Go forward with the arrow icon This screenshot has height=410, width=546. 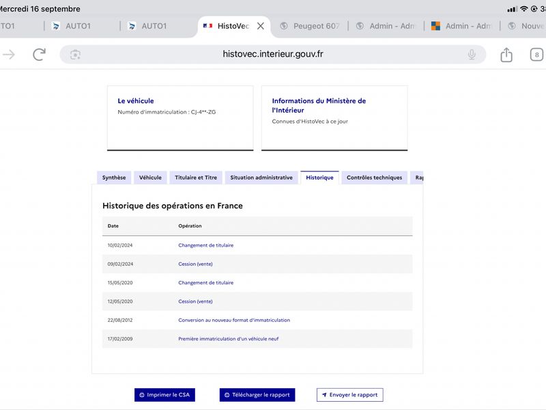[9, 55]
